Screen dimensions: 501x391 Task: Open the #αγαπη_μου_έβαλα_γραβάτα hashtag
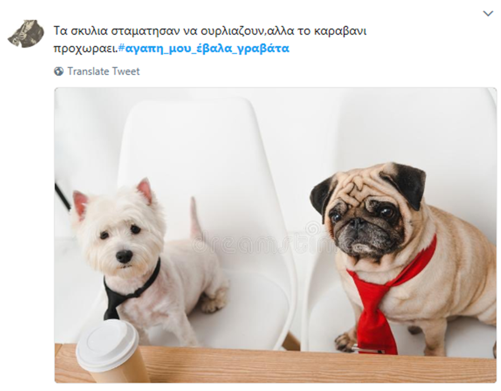(204, 48)
